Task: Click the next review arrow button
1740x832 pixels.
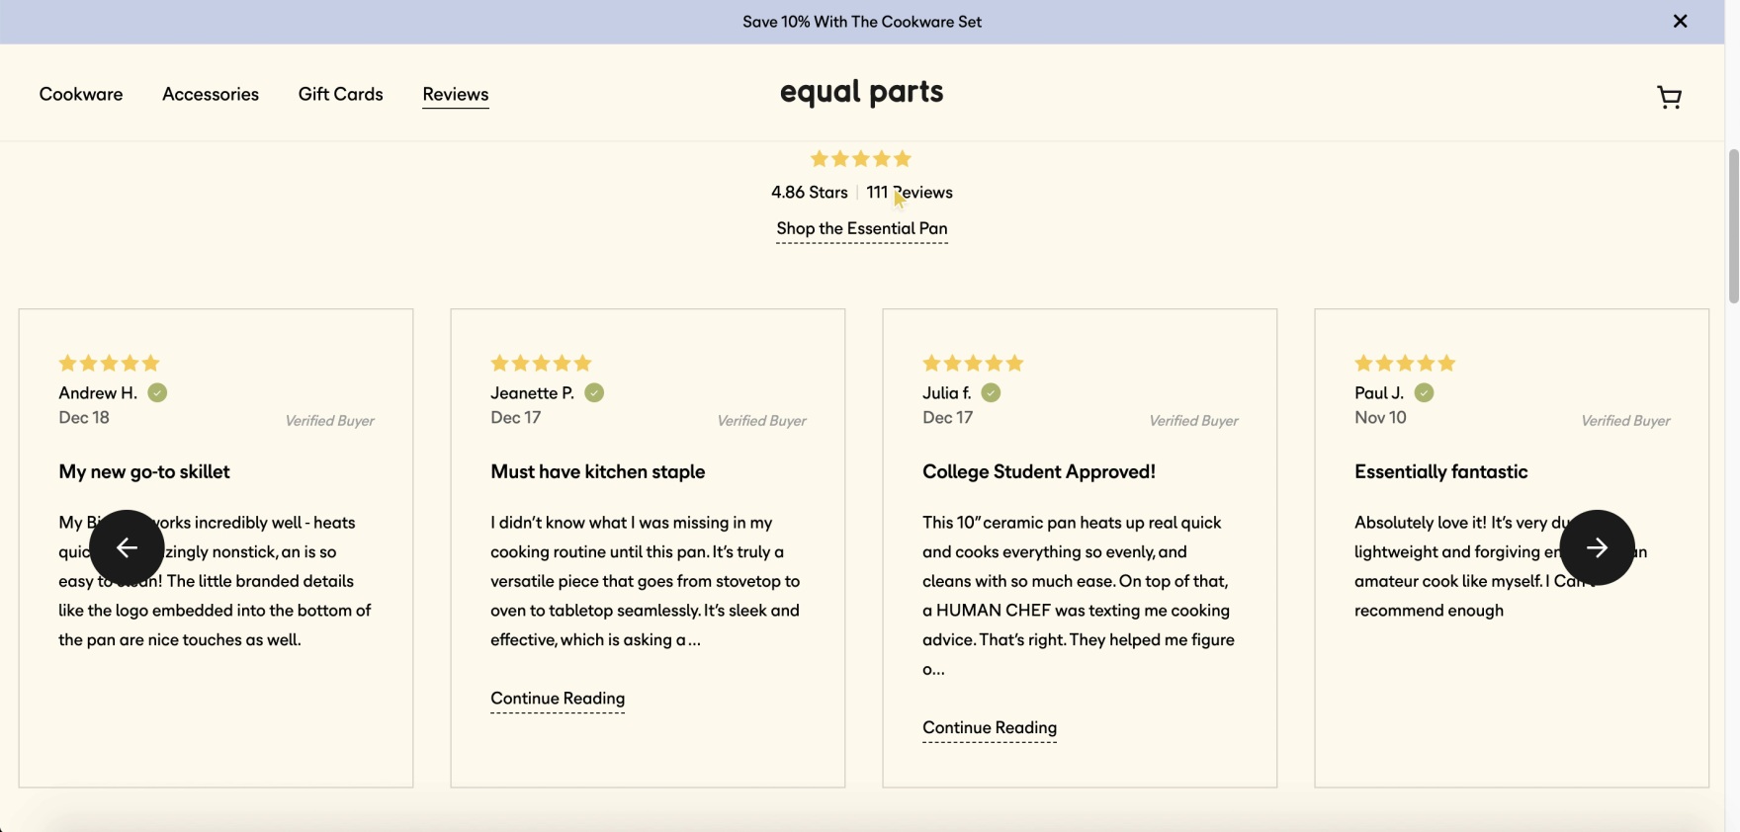Action: (1597, 547)
